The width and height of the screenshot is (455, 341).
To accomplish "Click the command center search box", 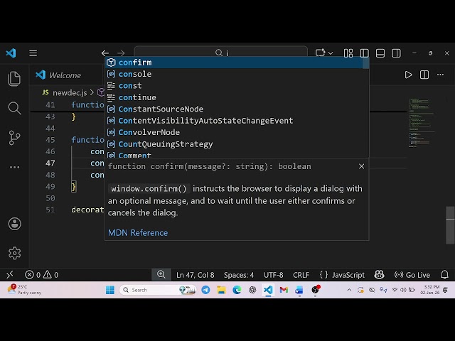I will click(x=221, y=53).
